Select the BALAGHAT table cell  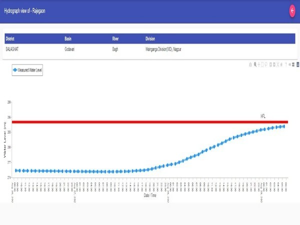pyautogui.click(x=12, y=48)
